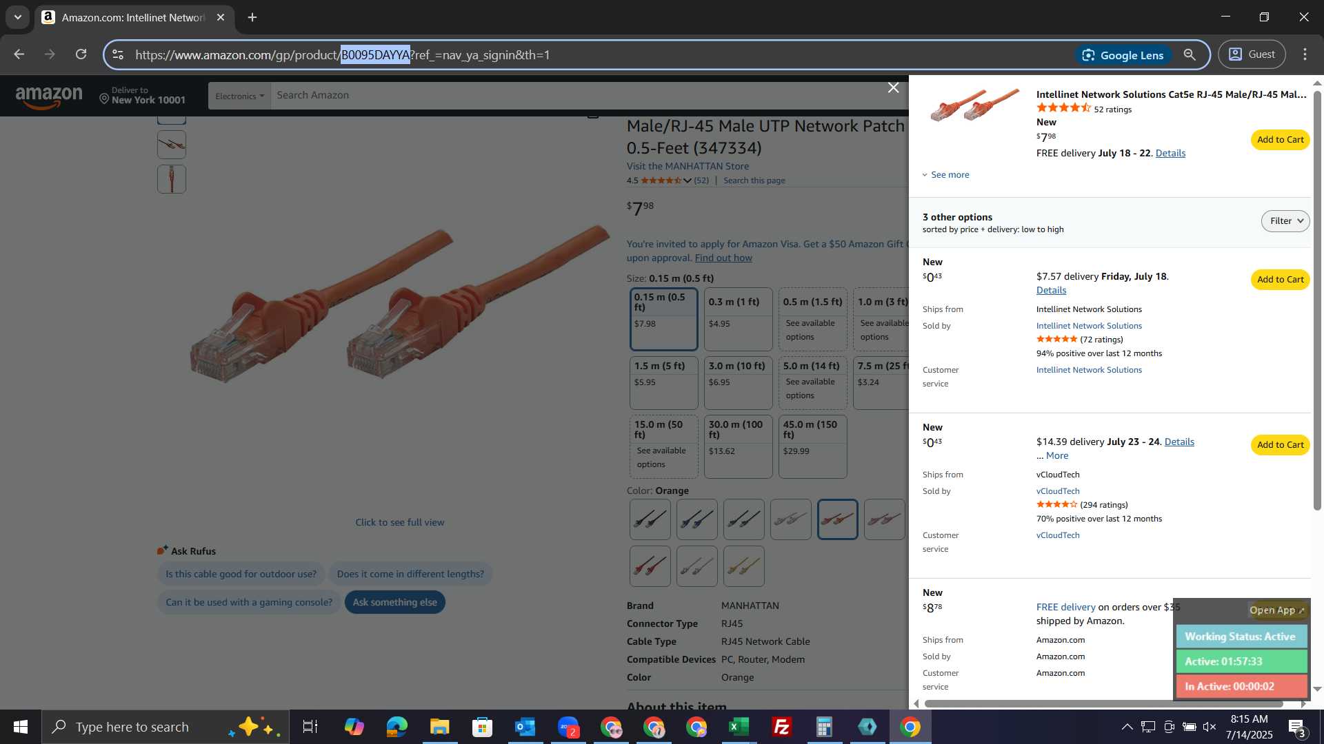Select the black cable color swatch
The image size is (1324, 744).
(x=650, y=519)
